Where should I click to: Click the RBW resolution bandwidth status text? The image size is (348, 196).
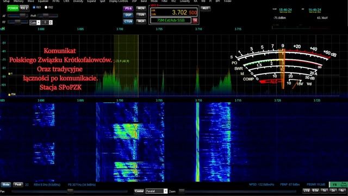[x=47, y=185]
